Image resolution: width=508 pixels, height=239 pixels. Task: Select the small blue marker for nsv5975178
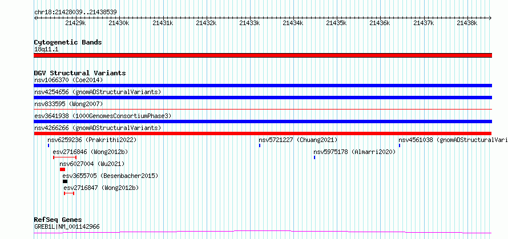click(x=315, y=157)
